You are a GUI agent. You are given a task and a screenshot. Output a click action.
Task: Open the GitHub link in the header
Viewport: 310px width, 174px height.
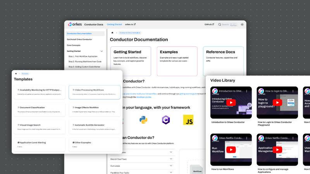(x=209, y=24)
